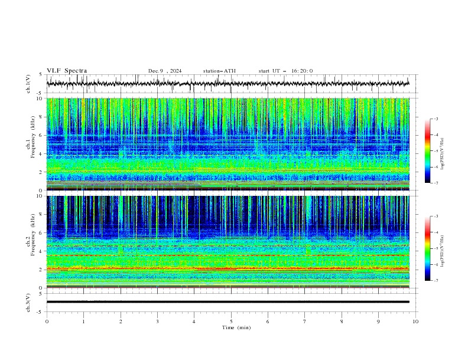Click time axis tick label '0'

[47, 321]
